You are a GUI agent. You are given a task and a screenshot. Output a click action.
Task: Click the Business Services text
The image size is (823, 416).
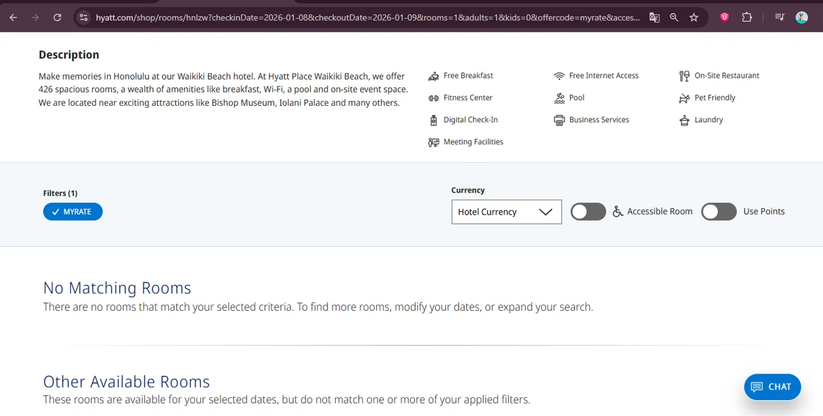pos(599,120)
